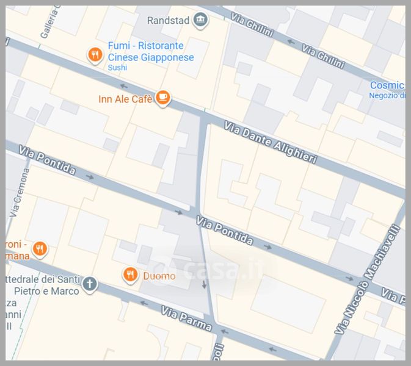The image size is (411, 366).
Task: Click the cathedral cross marker icon
Action: (90, 284)
